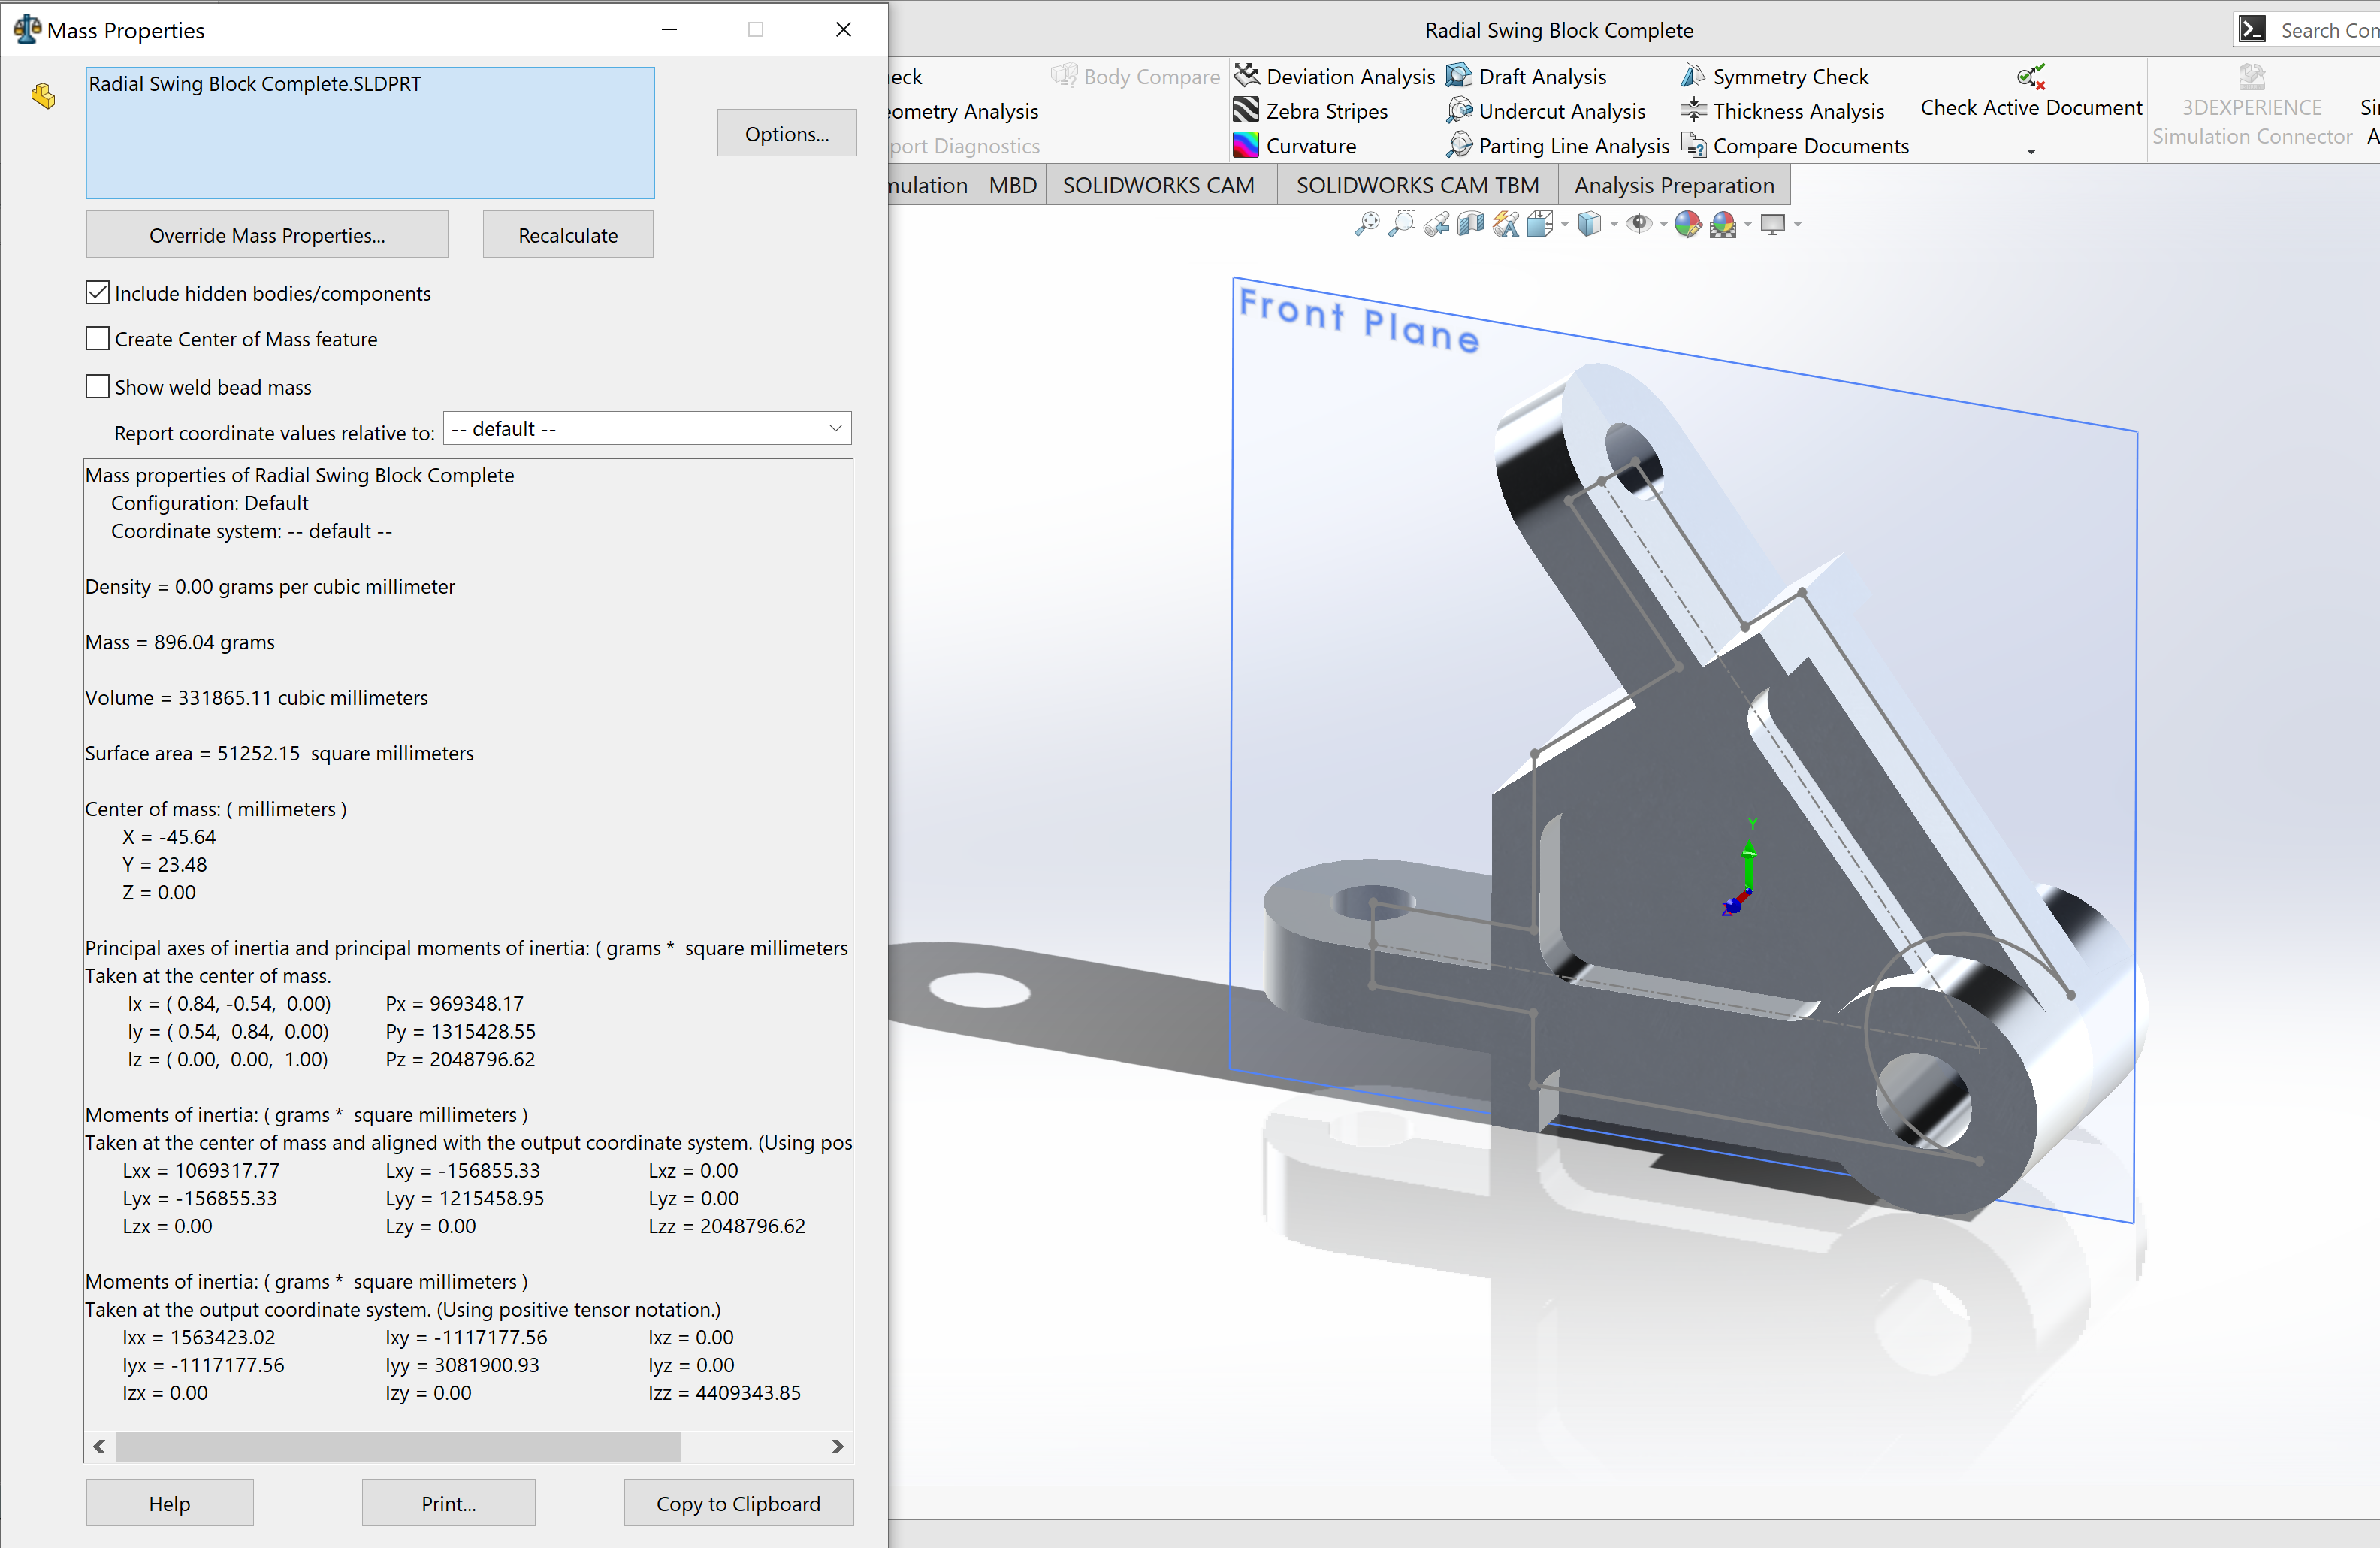Open the Dynamic Annotation Views icon
This screenshot has width=2380, height=1548.
[1506, 224]
